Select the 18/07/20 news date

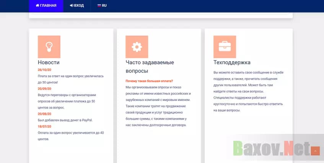[44, 126]
